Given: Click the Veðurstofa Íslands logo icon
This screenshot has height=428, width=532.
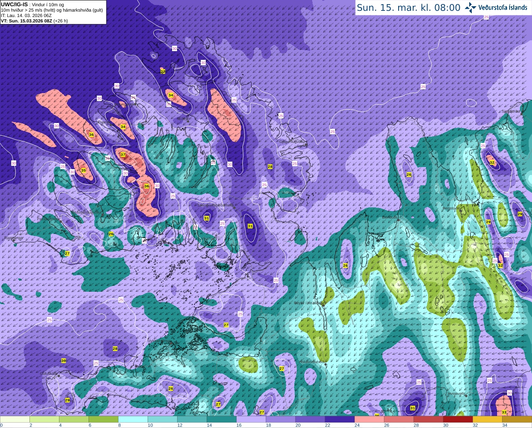Looking at the screenshot, I should tap(470, 7).
